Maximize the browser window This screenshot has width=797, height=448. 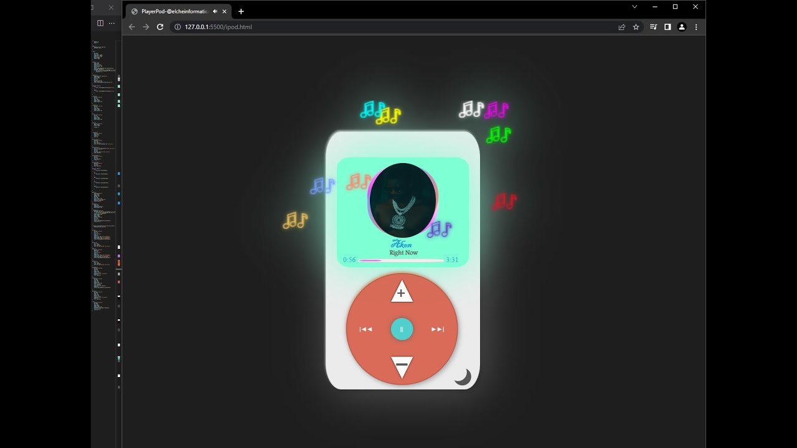[675, 7]
